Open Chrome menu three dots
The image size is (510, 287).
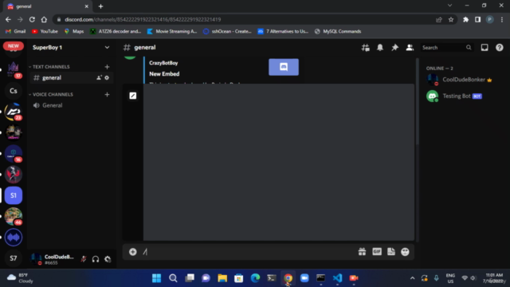[x=502, y=19]
